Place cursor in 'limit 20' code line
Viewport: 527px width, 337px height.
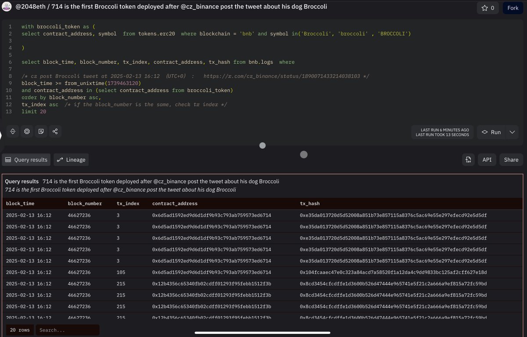click(34, 112)
